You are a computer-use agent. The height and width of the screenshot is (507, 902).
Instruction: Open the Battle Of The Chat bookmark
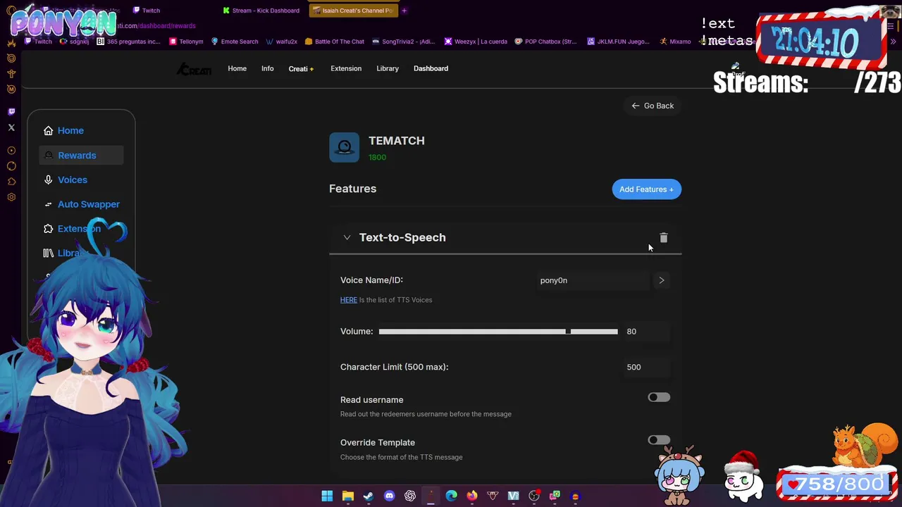point(335,42)
